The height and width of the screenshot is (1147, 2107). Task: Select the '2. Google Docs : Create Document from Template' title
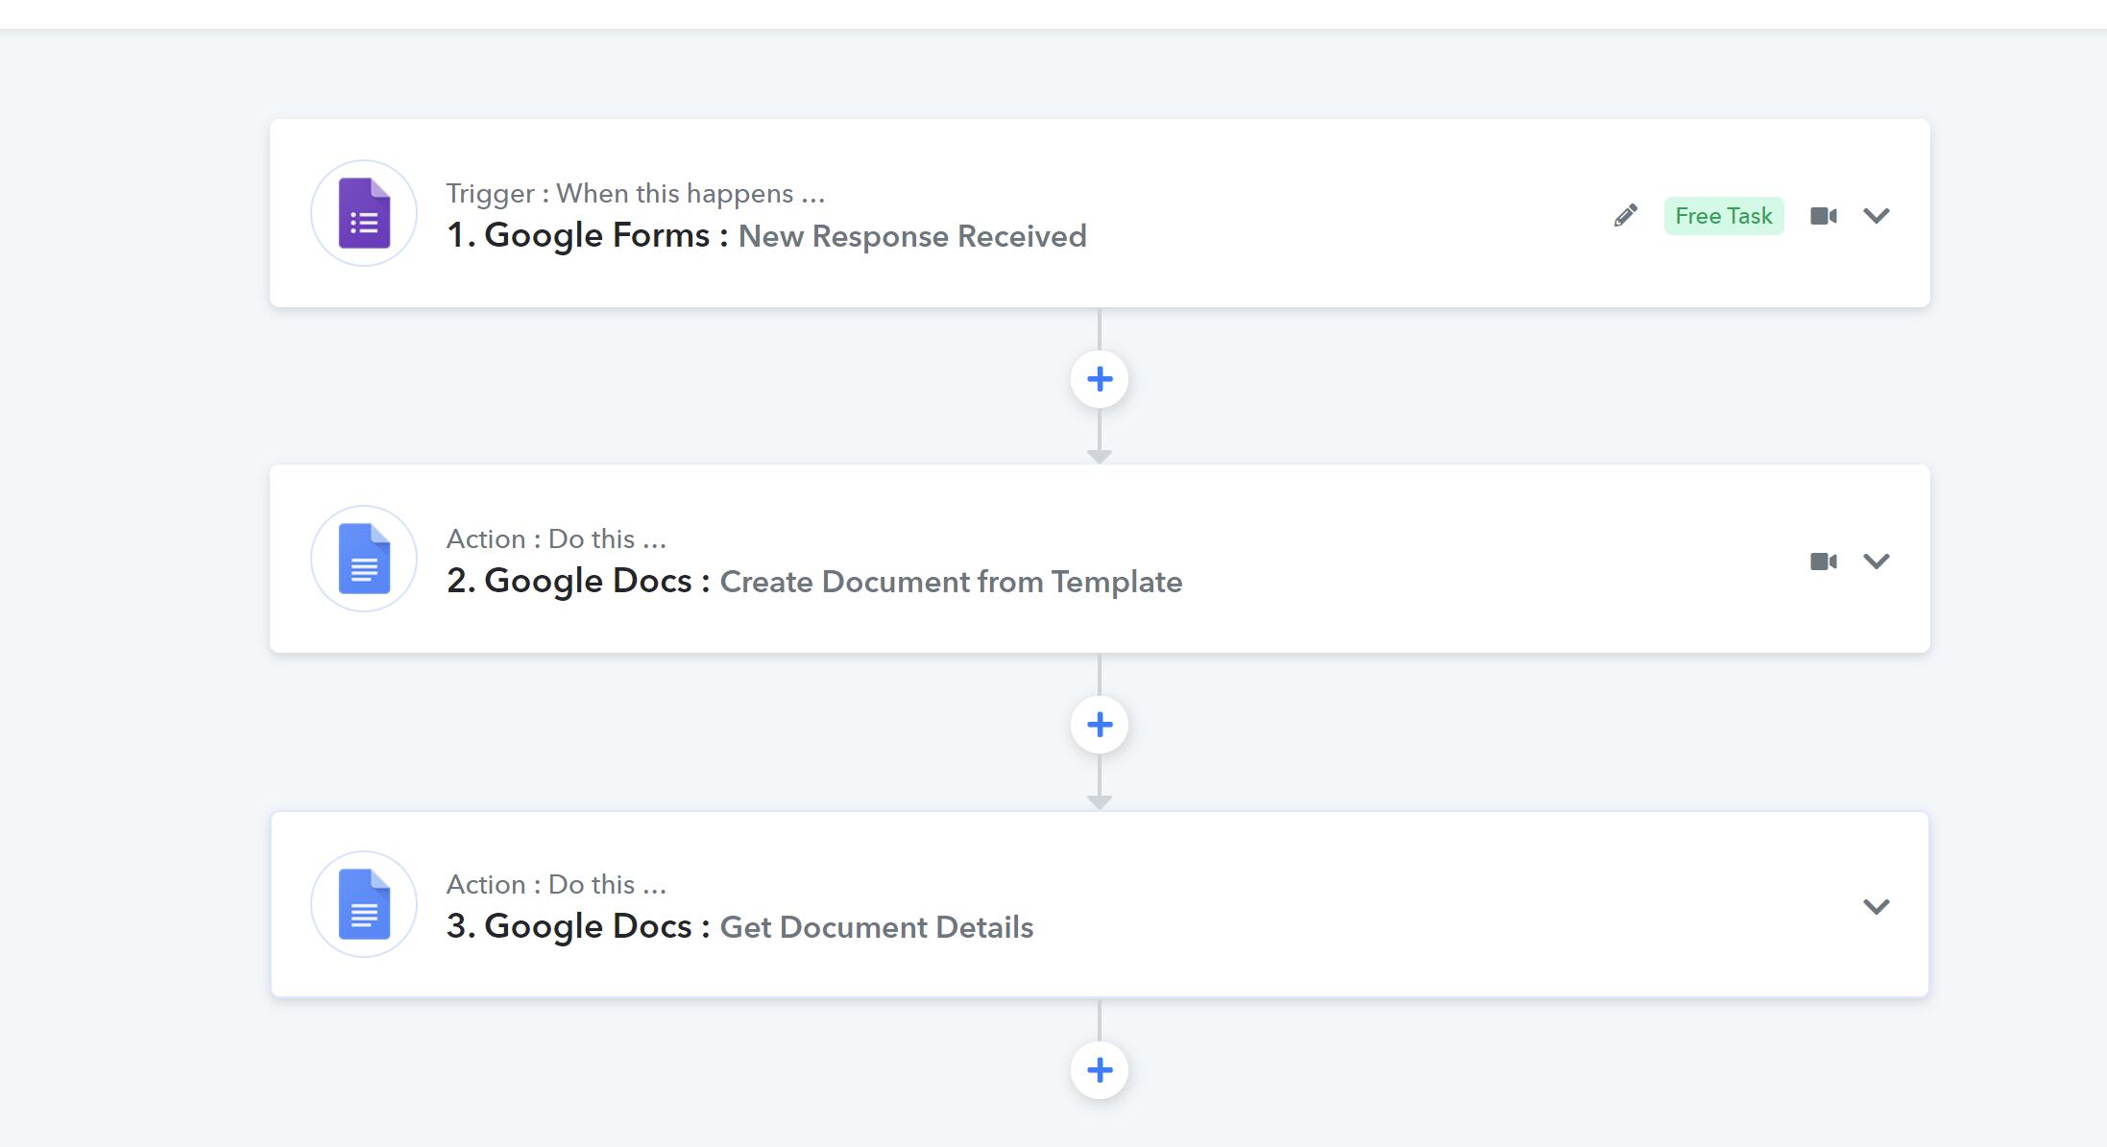[814, 582]
